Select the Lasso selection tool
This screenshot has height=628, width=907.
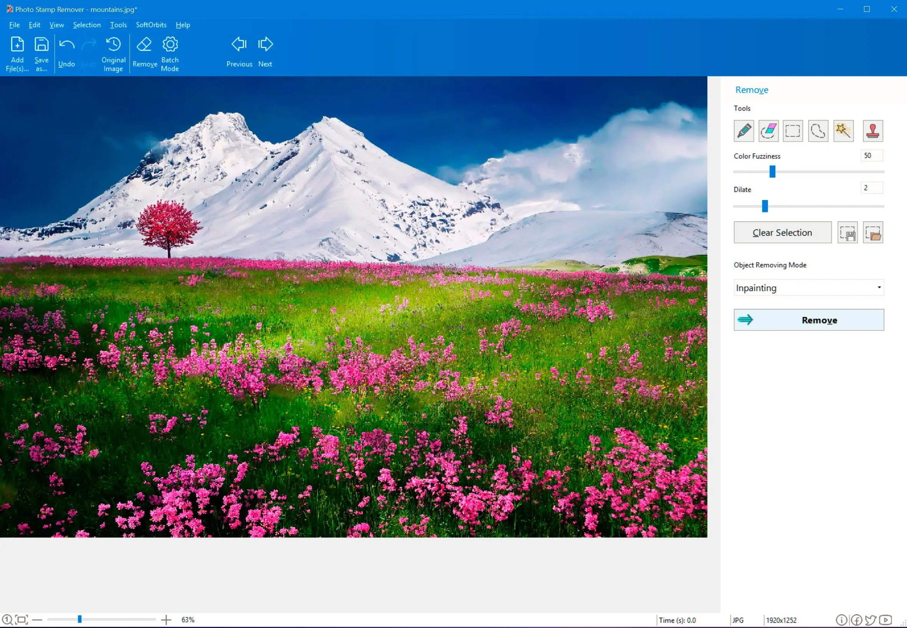tap(817, 131)
